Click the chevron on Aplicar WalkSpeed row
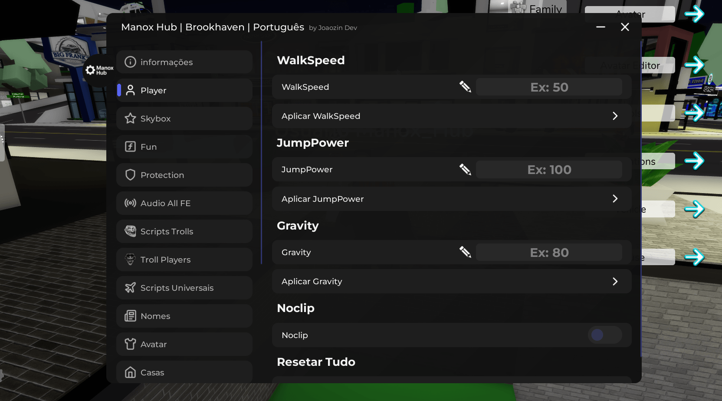722x401 pixels. 615,116
